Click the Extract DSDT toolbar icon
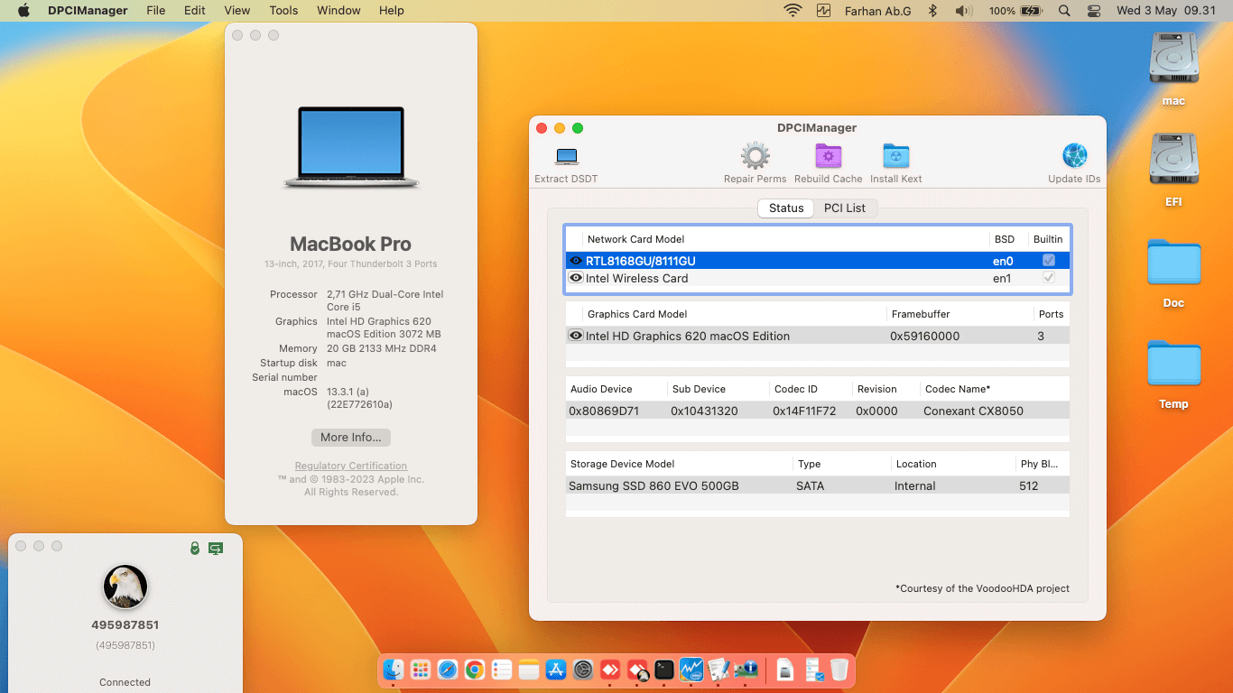Image resolution: width=1233 pixels, height=693 pixels. coord(566,156)
